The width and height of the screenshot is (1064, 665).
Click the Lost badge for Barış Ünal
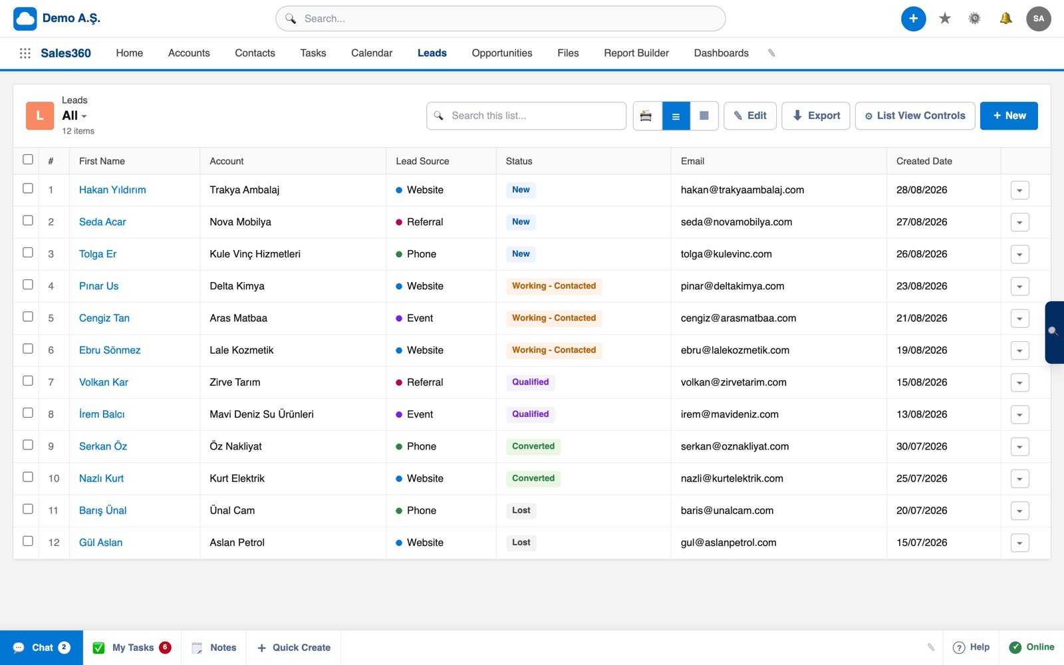point(521,511)
